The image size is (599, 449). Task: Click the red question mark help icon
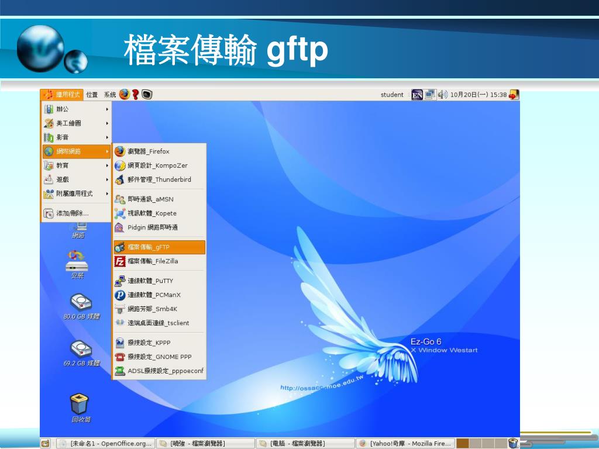point(135,94)
